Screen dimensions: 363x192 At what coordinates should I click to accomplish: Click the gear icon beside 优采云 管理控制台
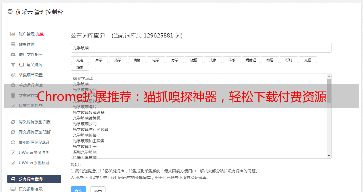(x=10, y=12)
